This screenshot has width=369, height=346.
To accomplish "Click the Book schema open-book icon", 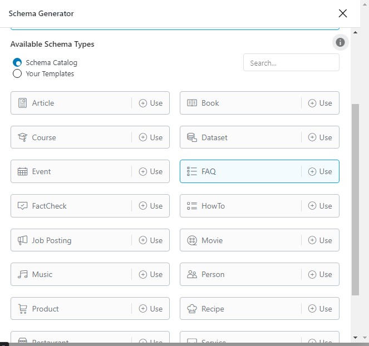I will pos(192,103).
